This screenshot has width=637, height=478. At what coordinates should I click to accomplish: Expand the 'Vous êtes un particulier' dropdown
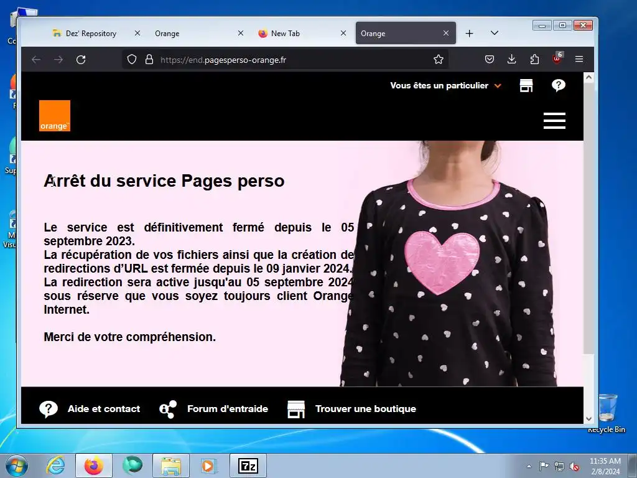tap(445, 86)
